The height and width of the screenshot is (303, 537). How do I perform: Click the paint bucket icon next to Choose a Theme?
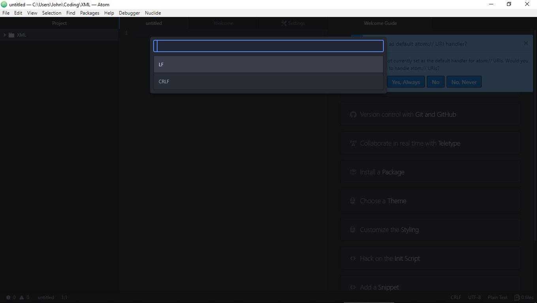coord(353,200)
